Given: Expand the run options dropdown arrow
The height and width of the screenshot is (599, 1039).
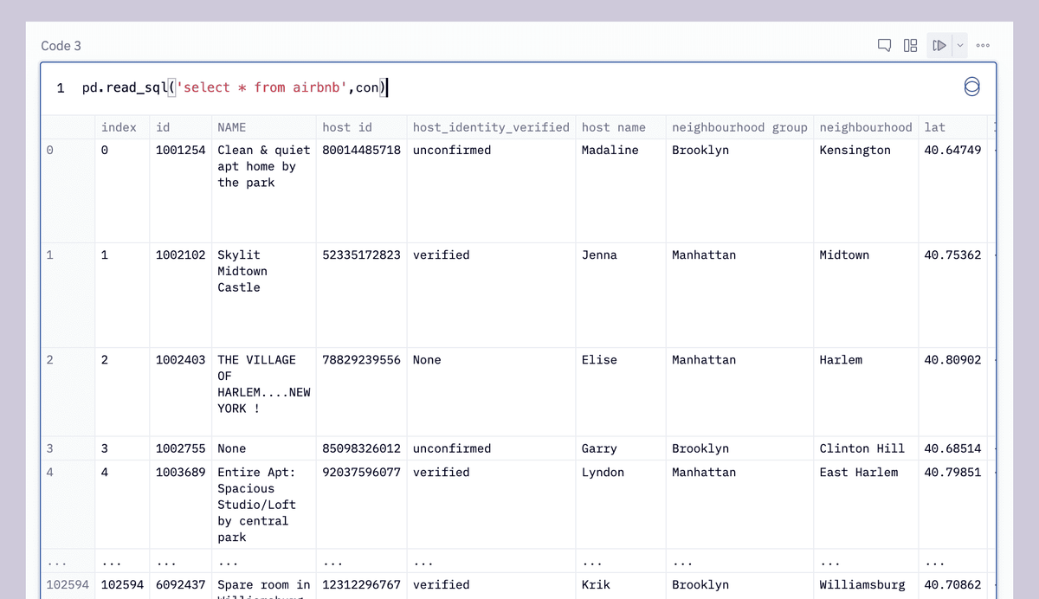Looking at the screenshot, I should point(959,45).
